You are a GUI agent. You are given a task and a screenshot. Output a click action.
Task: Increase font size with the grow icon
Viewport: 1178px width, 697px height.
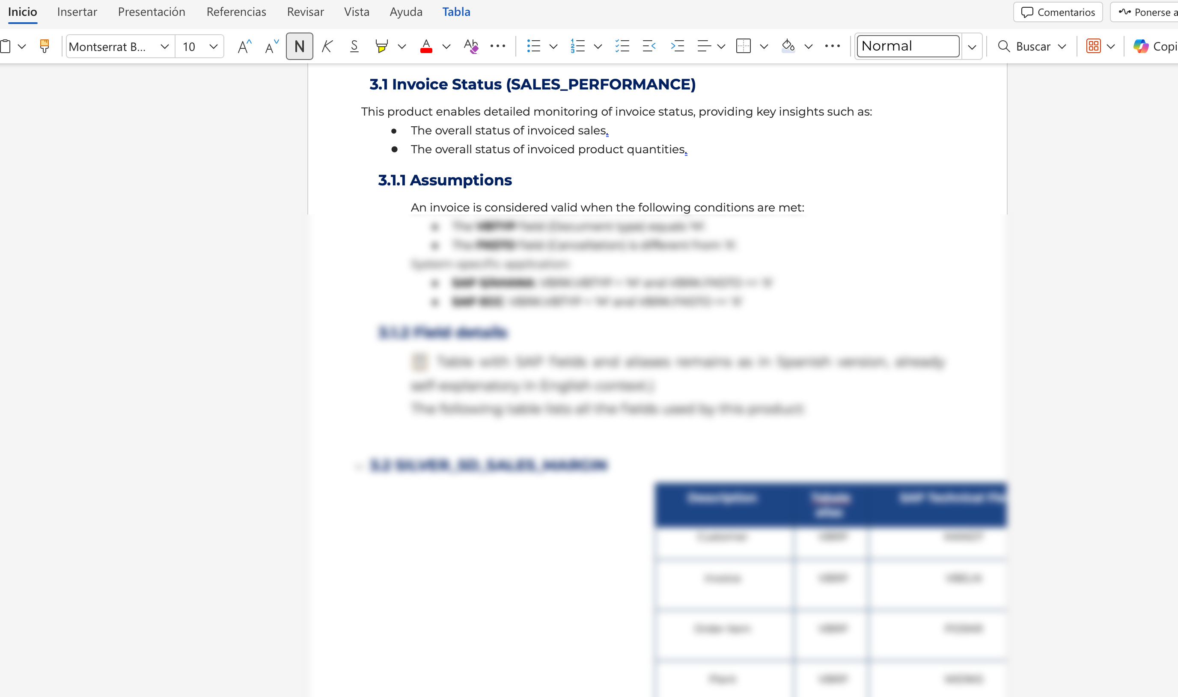[244, 46]
